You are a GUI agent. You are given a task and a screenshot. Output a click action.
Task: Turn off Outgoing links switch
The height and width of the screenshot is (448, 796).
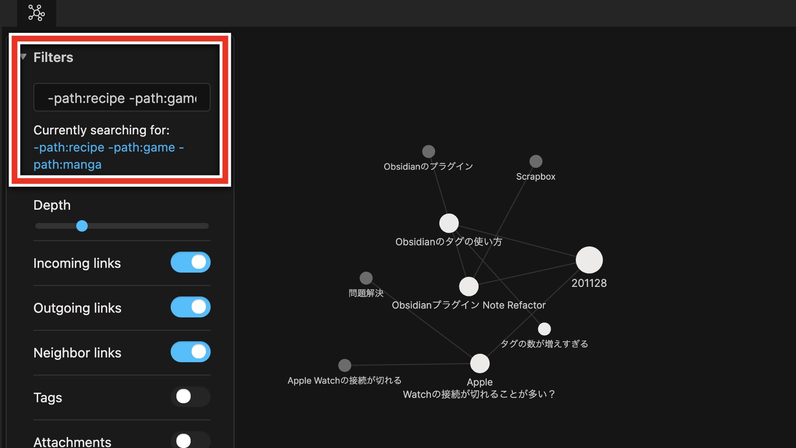[190, 307]
